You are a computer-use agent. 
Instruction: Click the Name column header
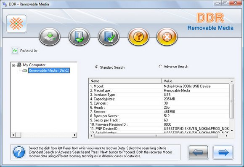pyautogui.click(x=125, y=81)
